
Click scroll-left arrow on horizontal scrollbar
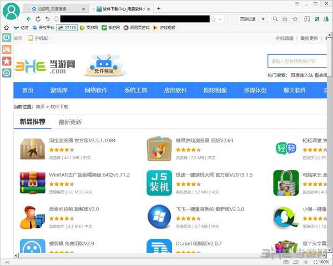16,255
